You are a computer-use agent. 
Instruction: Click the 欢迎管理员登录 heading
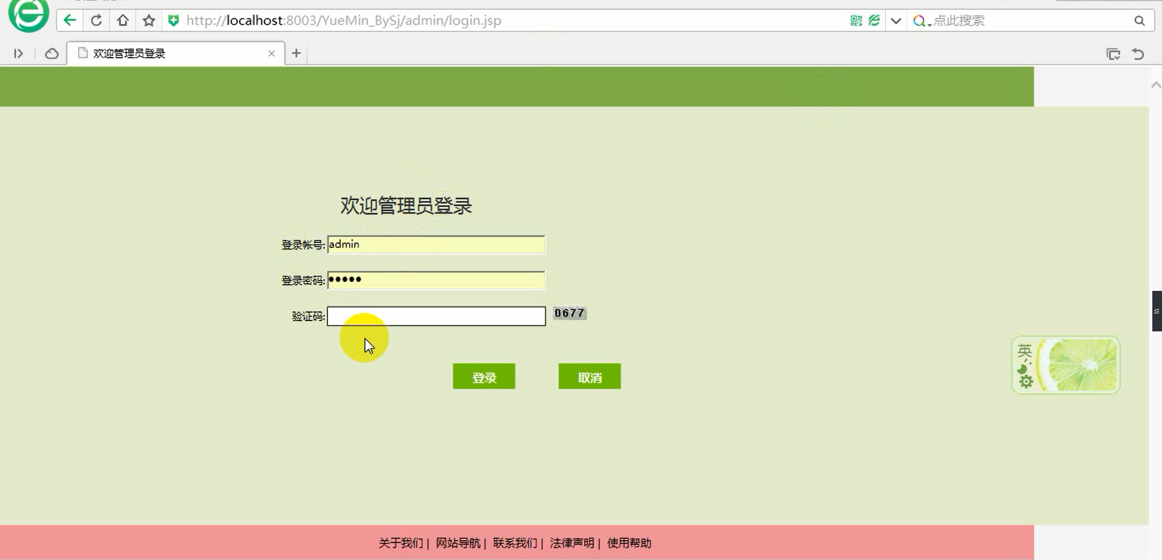(x=406, y=206)
